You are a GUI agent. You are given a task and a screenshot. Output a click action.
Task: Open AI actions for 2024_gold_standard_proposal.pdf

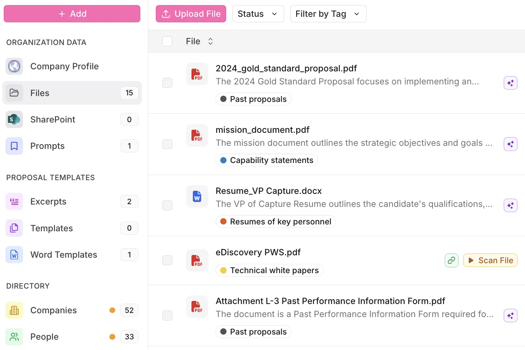pyautogui.click(x=510, y=83)
